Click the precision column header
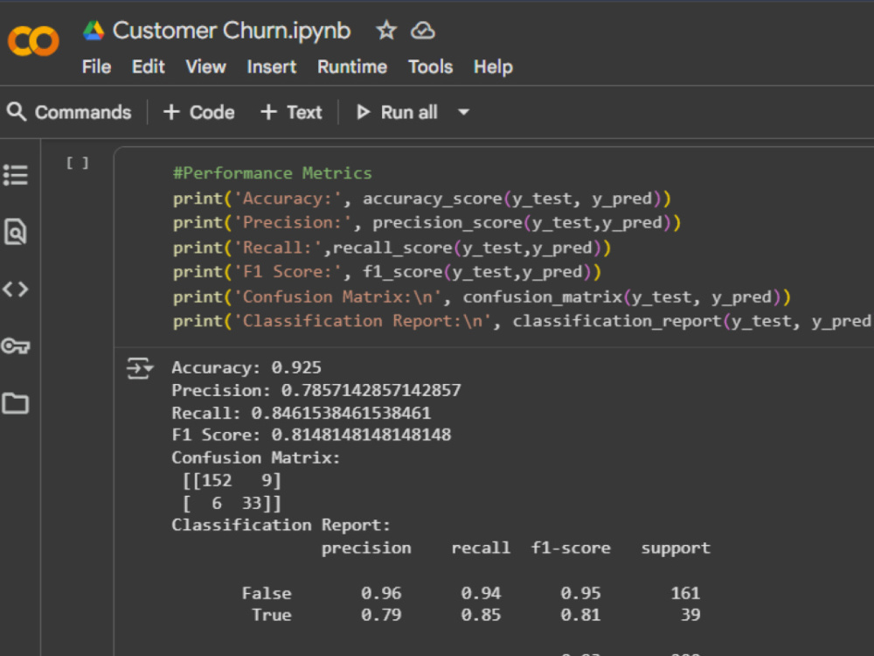This screenshot has width=874, height=656. [x=366, y=548]
